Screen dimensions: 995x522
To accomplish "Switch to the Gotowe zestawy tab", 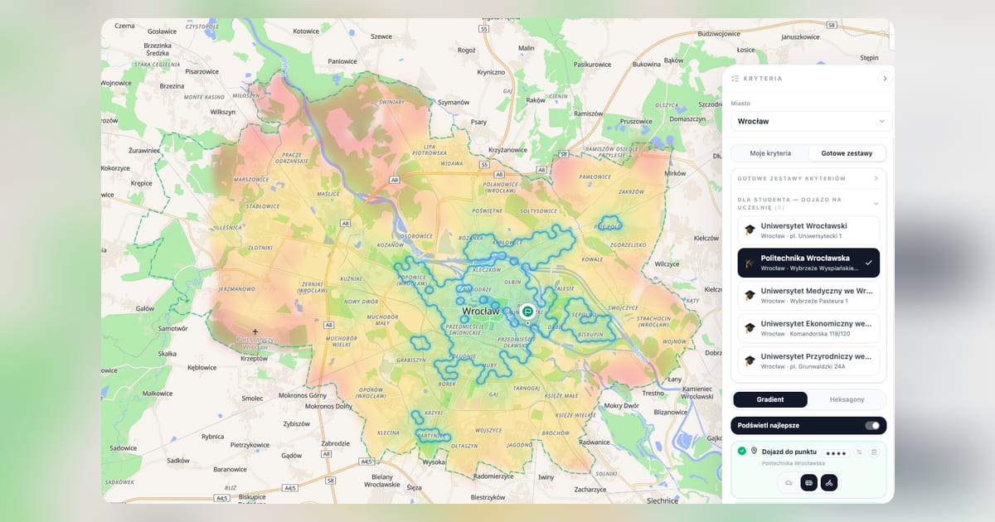I will coord(847,153).
